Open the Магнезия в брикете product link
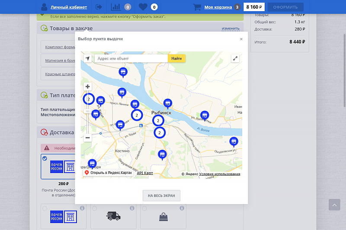Screen dimensions: 346x230 (x=60, y=60)
